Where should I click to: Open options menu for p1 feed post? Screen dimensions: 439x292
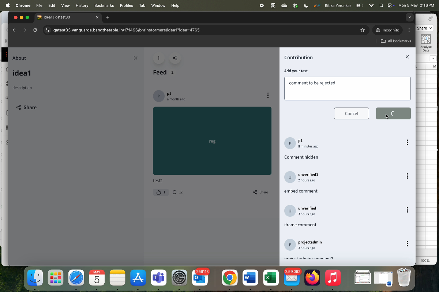point(268,95)
